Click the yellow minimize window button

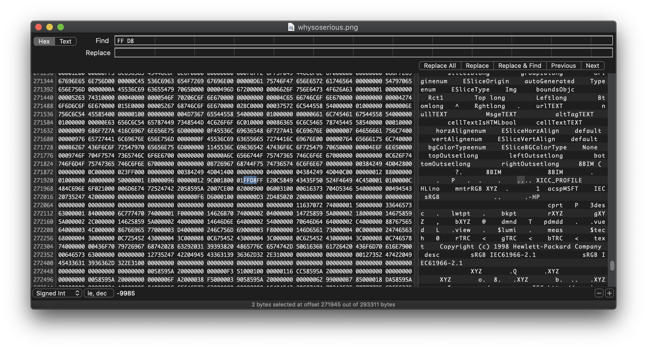pyautogui.click(x=50, y=27)
